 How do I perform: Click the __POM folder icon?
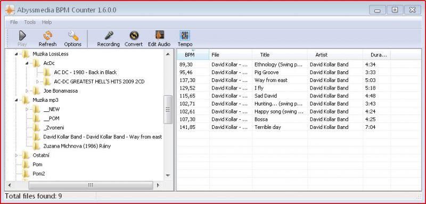point(36,118)
